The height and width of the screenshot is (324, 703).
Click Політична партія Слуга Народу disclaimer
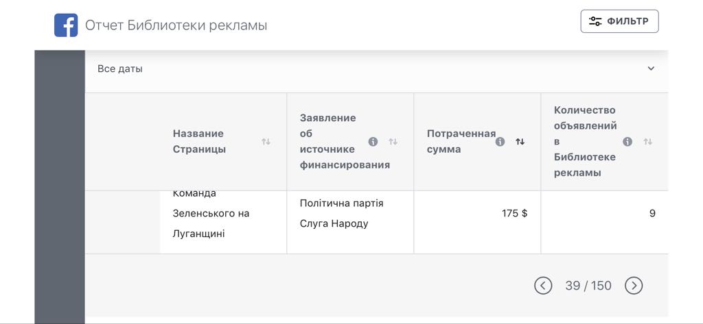[x=342, y=214]
